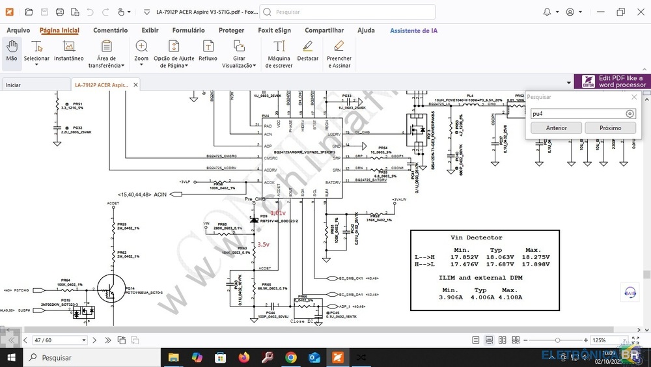Enable Refluxo reading mode
Image resolution: width=651 pixels, height=367 pixels.
208,52
